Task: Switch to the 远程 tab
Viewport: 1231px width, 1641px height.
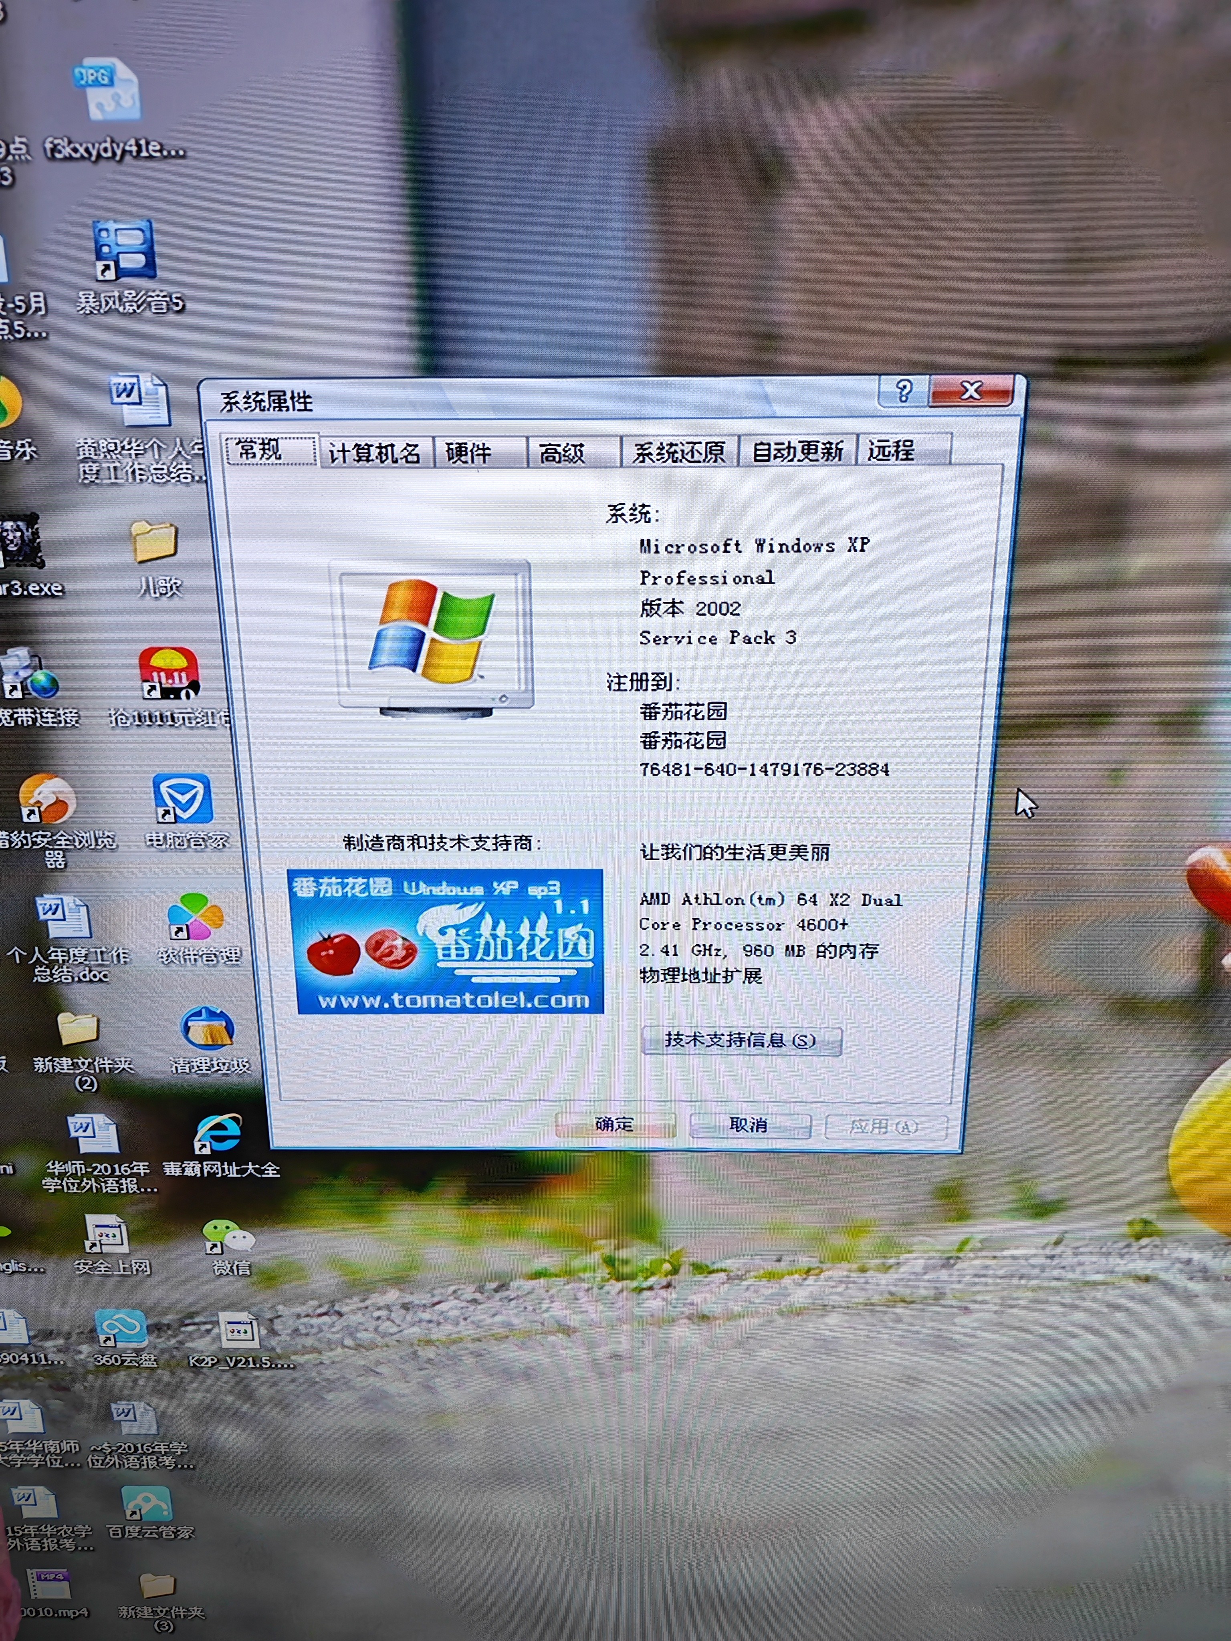Action: 903,450
